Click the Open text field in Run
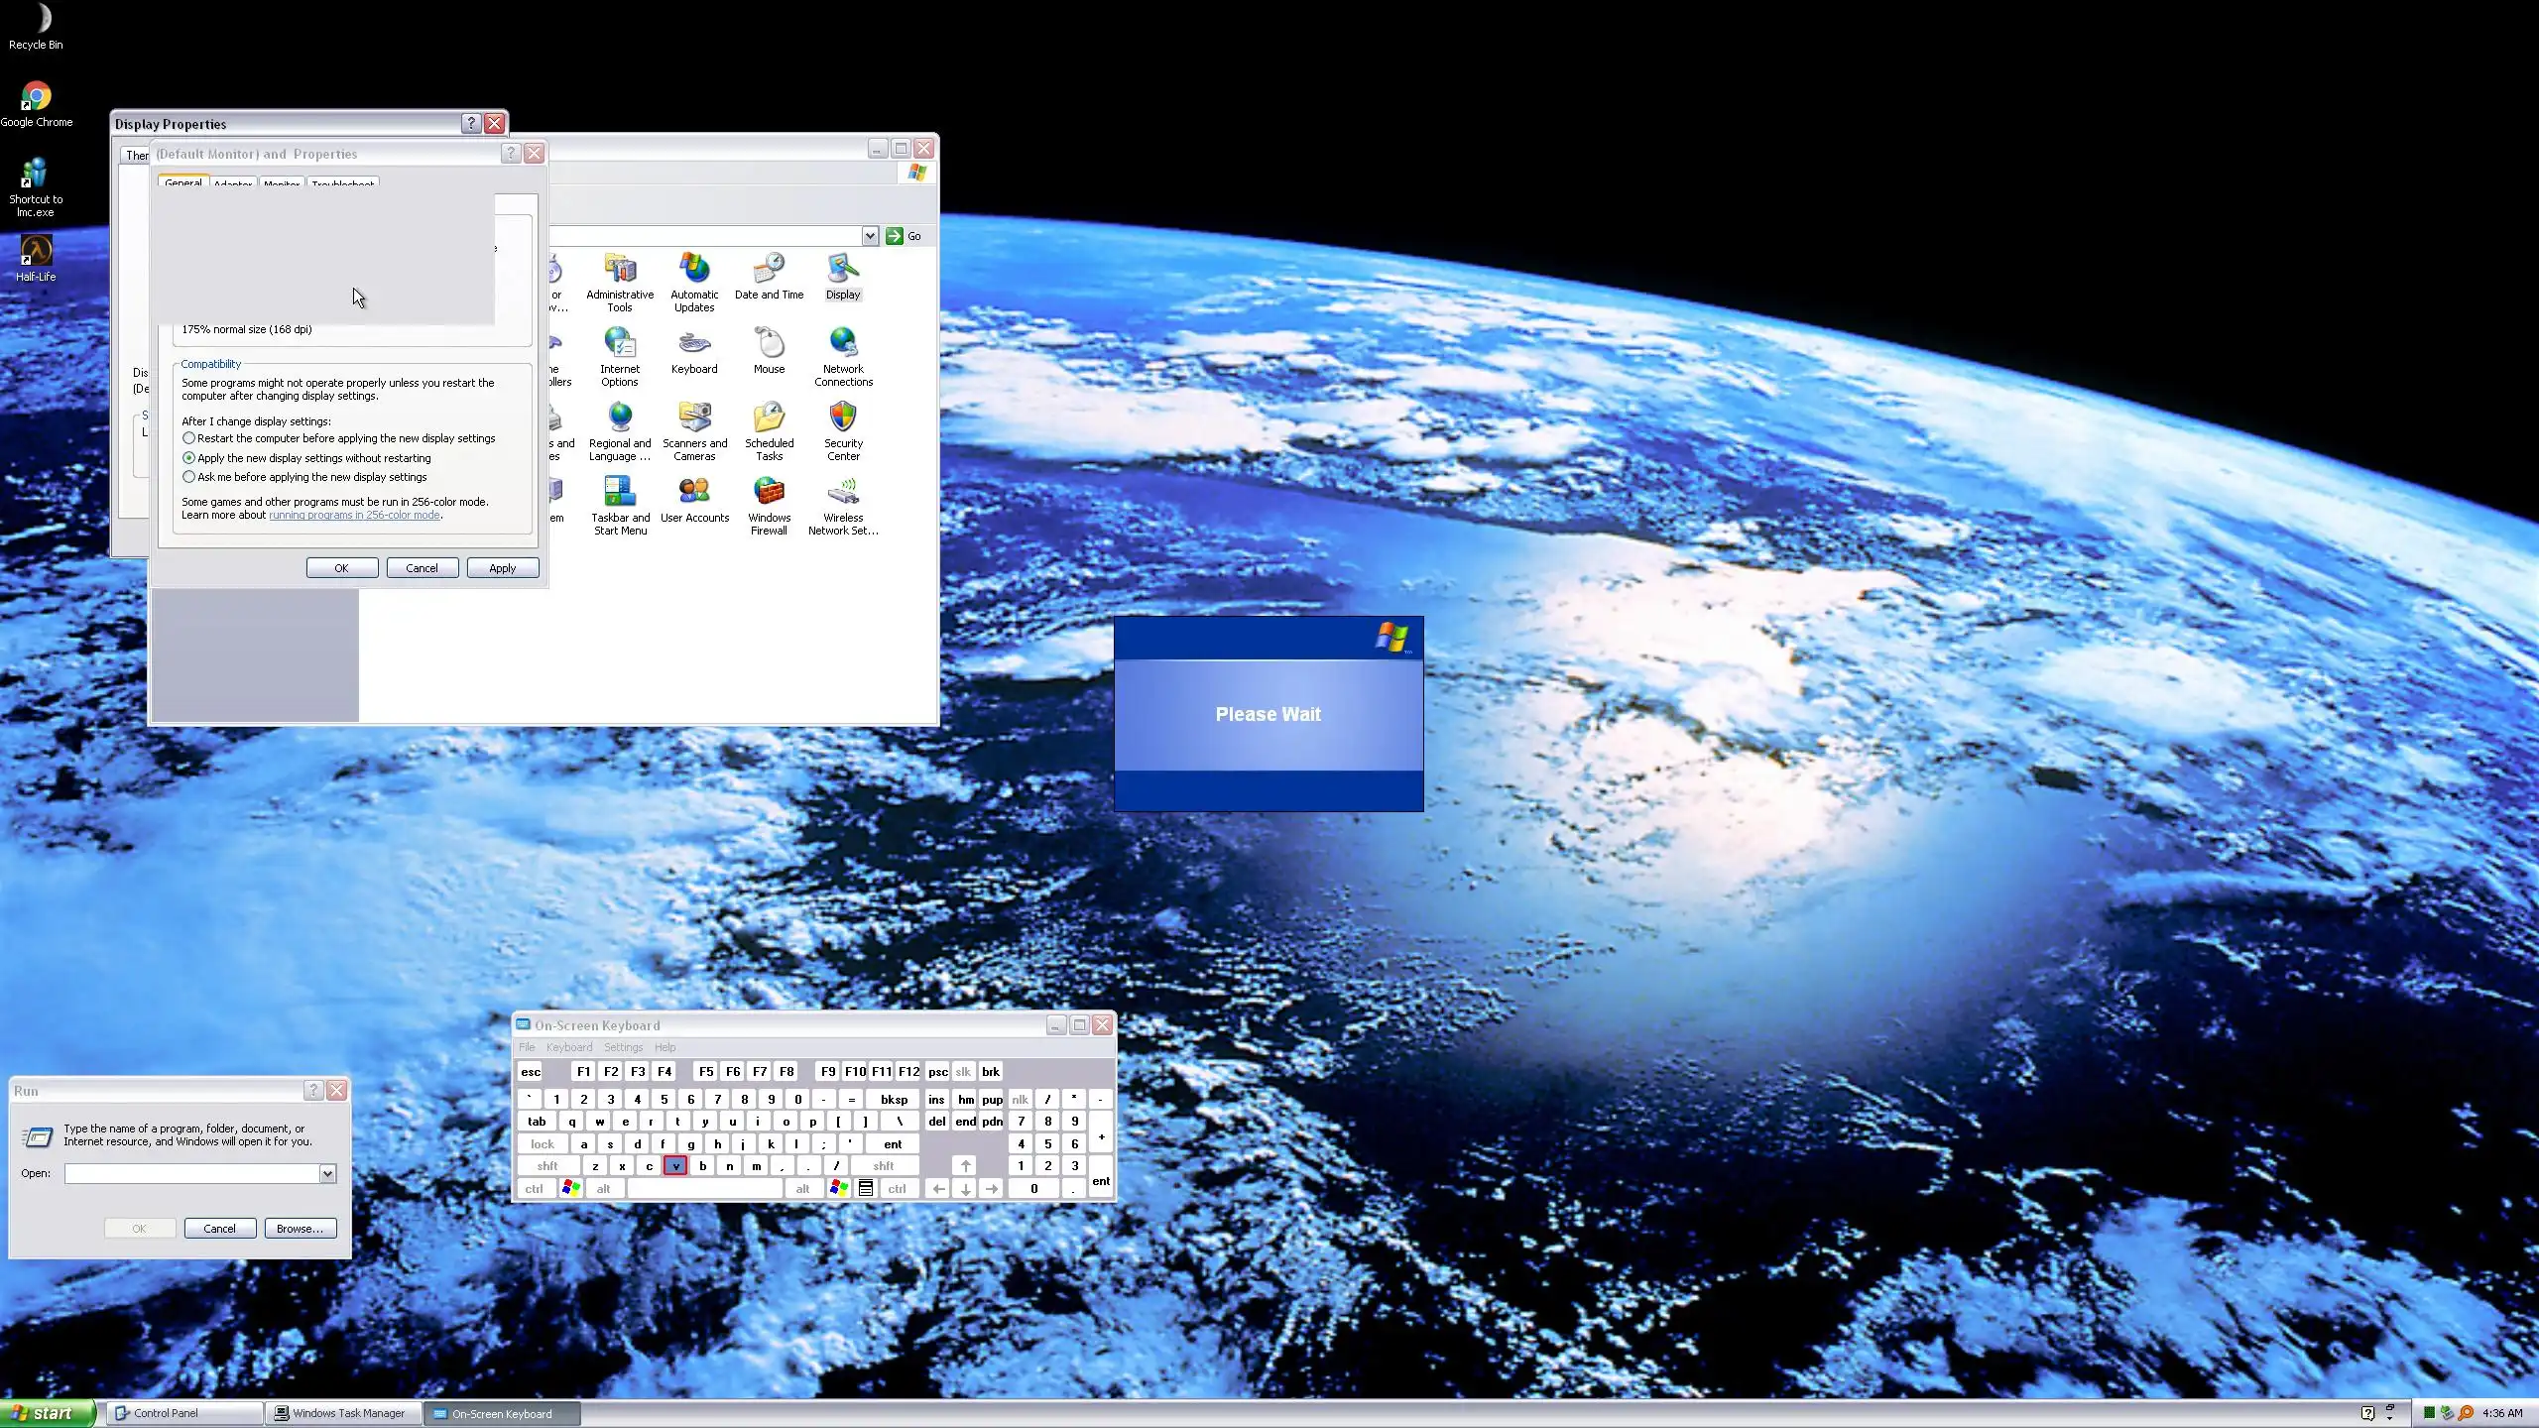2539x1428 pixels. [x=190, y=1174]
